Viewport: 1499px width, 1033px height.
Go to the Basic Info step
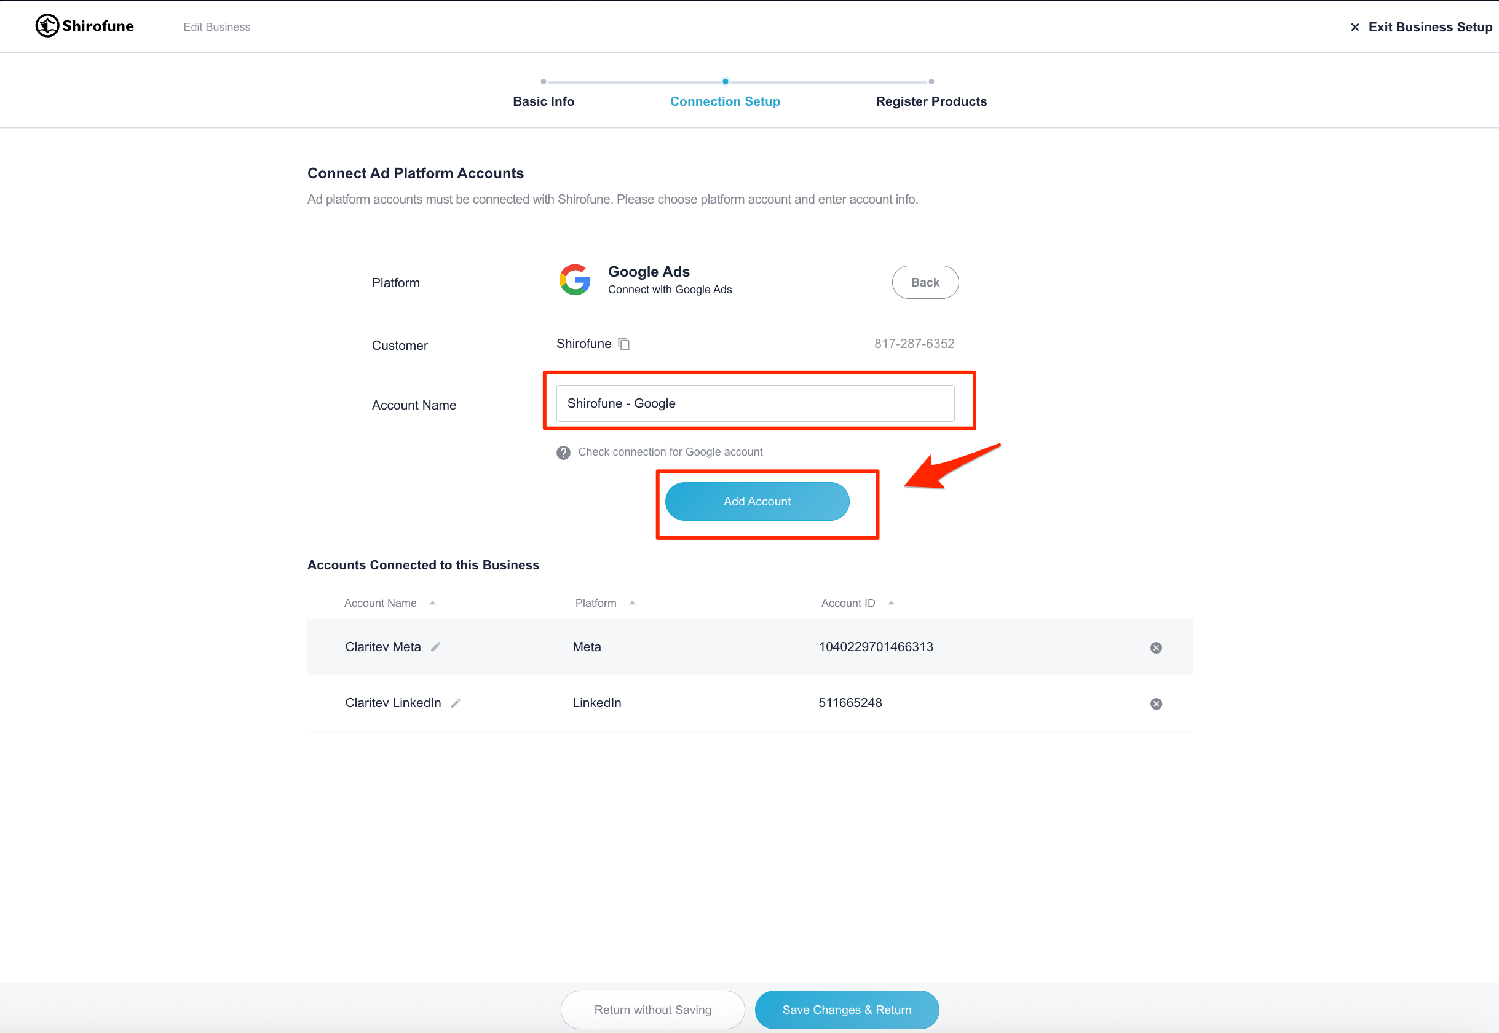[543, 101]
